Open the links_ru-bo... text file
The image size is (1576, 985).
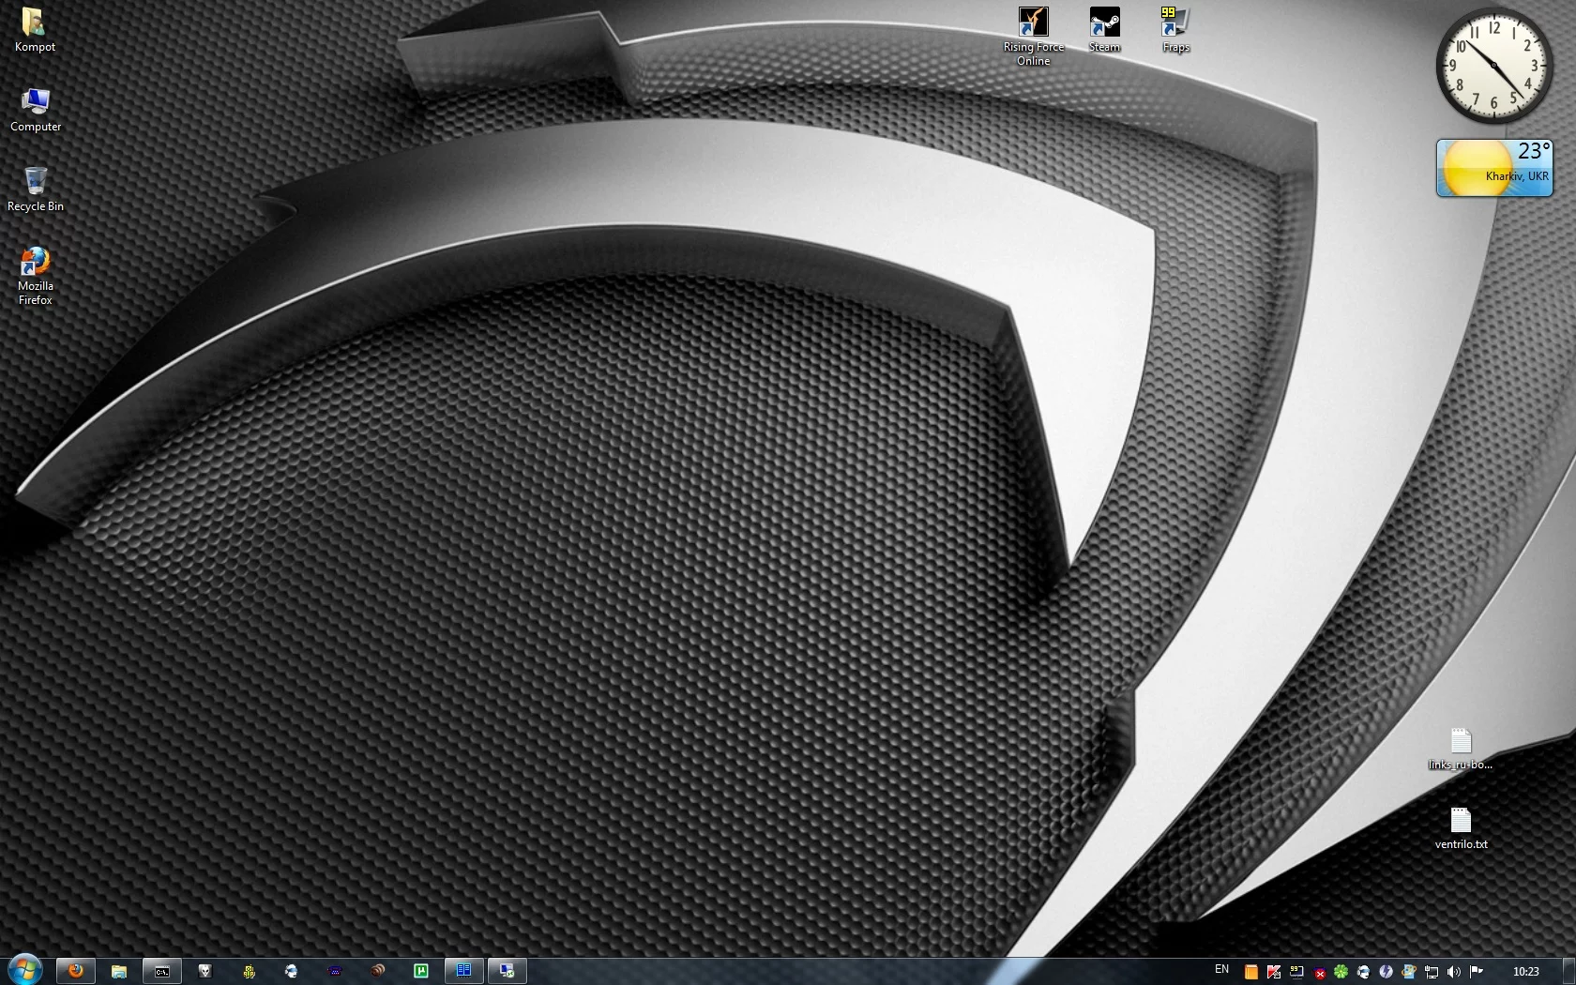1461,748
